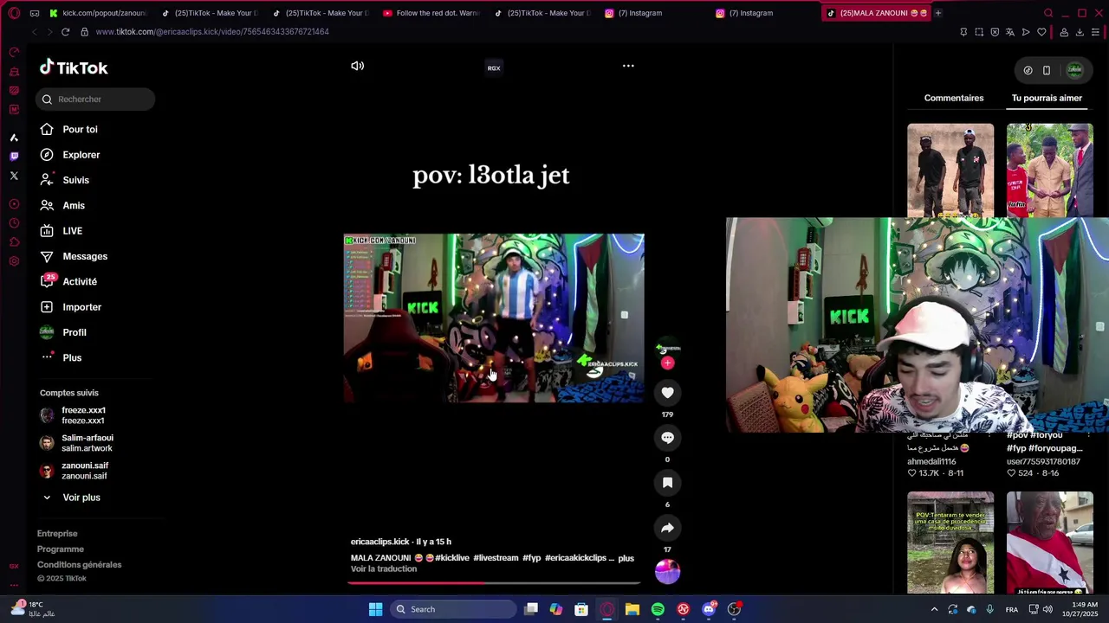Open followed account freeze.xxx1
Screen dimensions: 1109x623
tap(83, 415)
